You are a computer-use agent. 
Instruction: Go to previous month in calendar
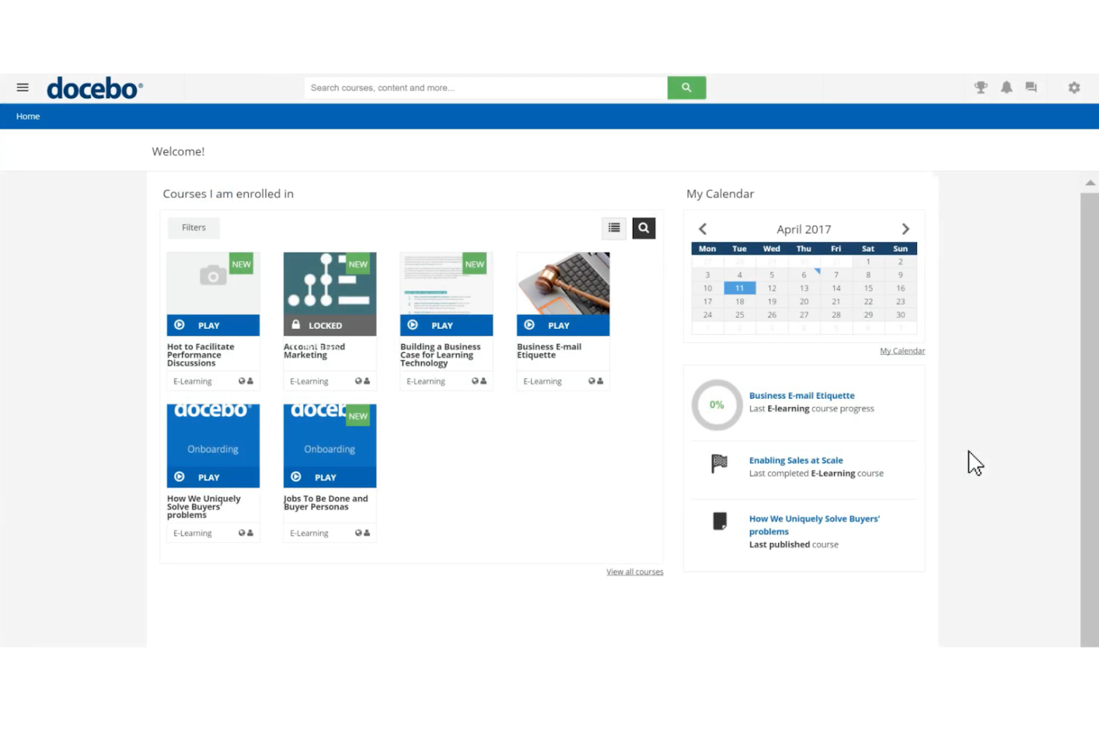[x=702, y=229]
